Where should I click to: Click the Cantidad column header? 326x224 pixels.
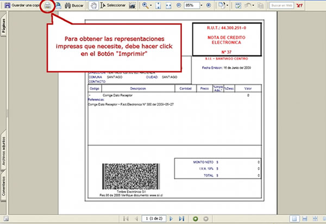pyautogui.click(x=185, y=89)
